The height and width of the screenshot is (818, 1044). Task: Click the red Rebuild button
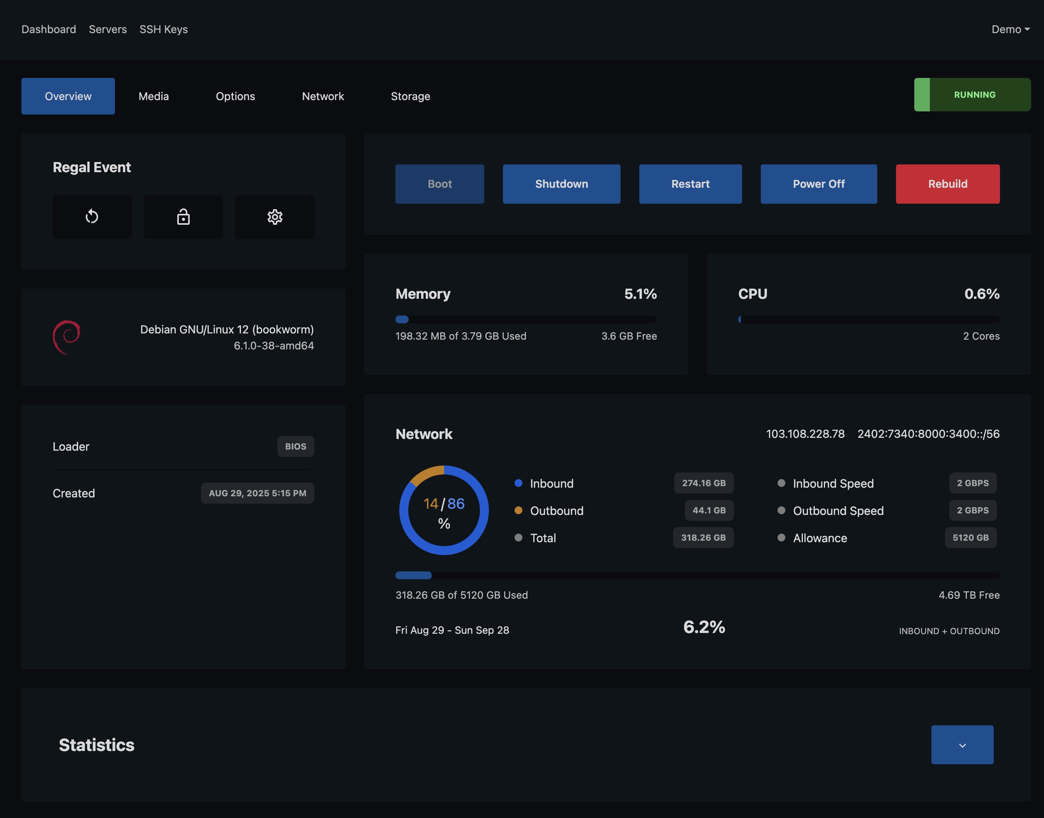click(x=947, y=184)
